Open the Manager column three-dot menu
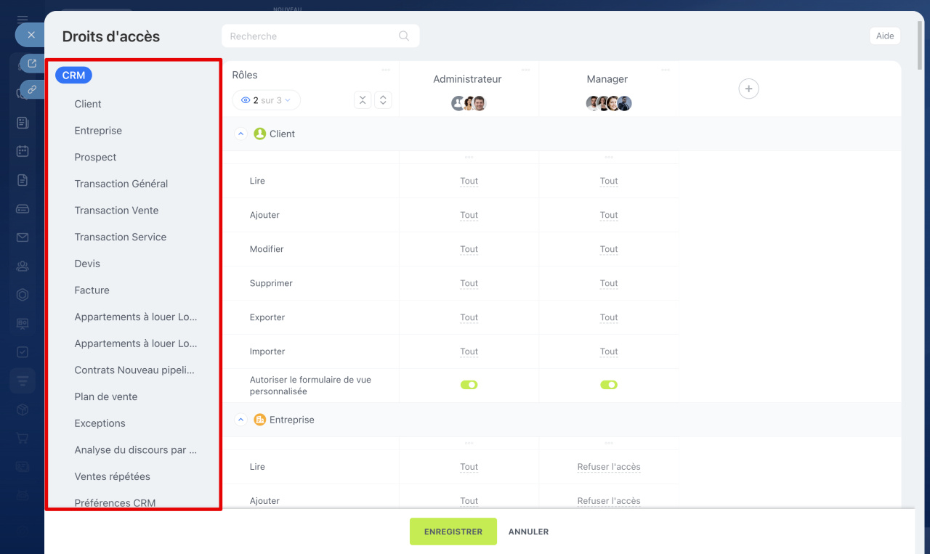Screen dimensions: 930x554 pyautogui.click(x=665, y=70)
